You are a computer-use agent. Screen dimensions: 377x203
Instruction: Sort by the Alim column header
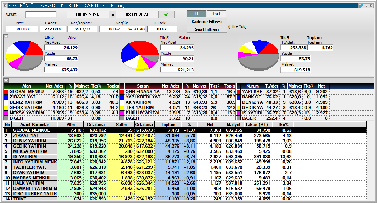point(70,125)
